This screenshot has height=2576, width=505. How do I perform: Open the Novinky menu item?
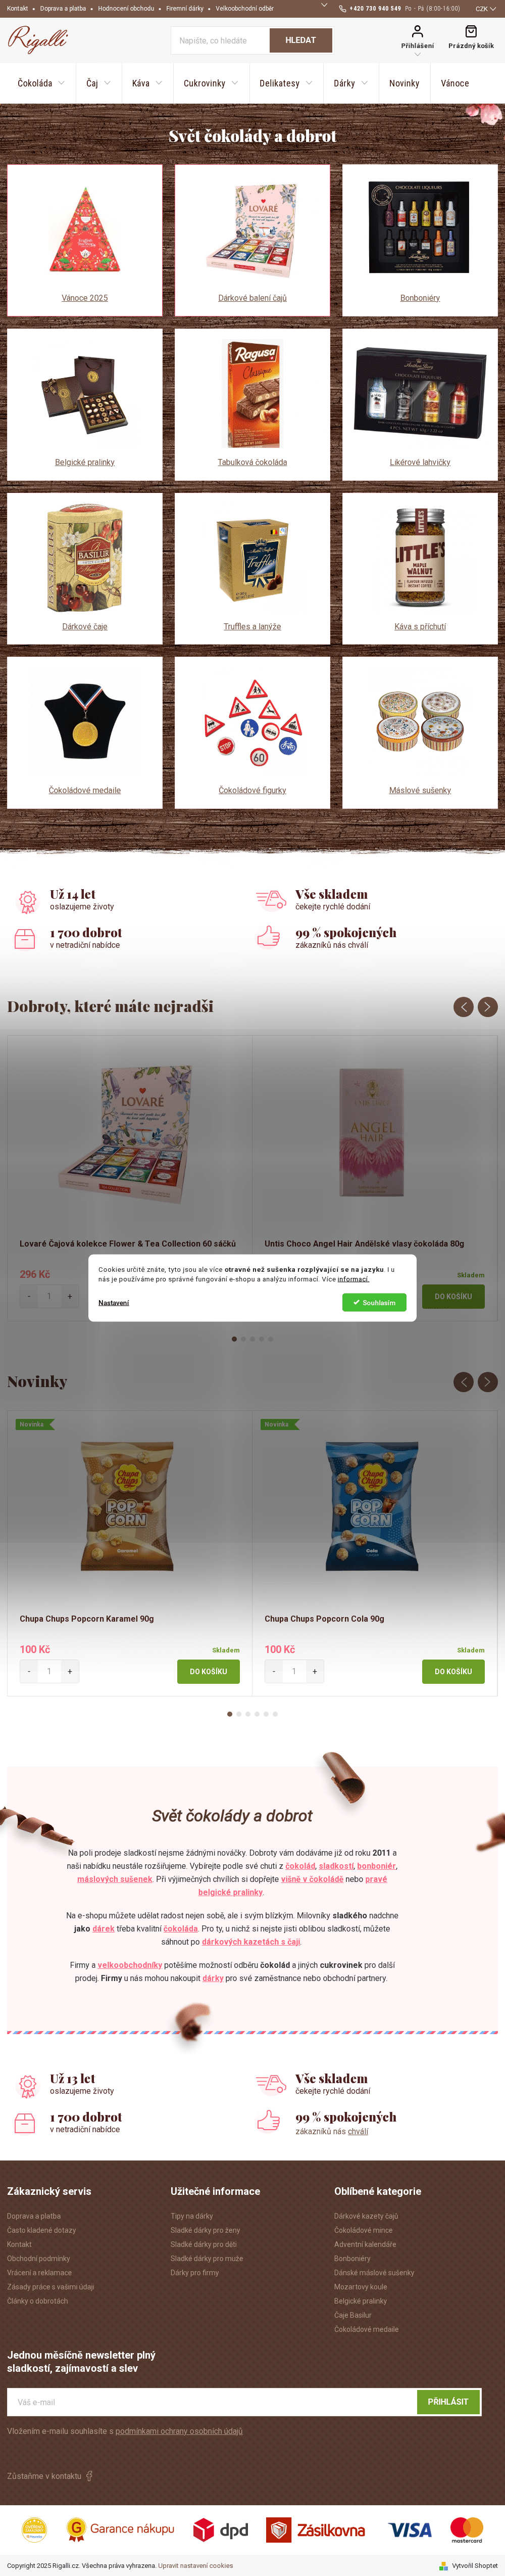click(x=404, y=83)
